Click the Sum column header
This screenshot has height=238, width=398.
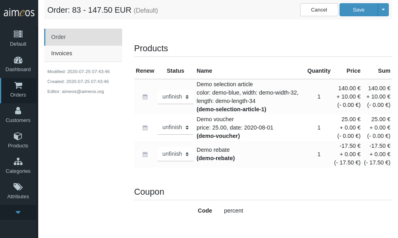pyautogui.click(x=384, y=71)
